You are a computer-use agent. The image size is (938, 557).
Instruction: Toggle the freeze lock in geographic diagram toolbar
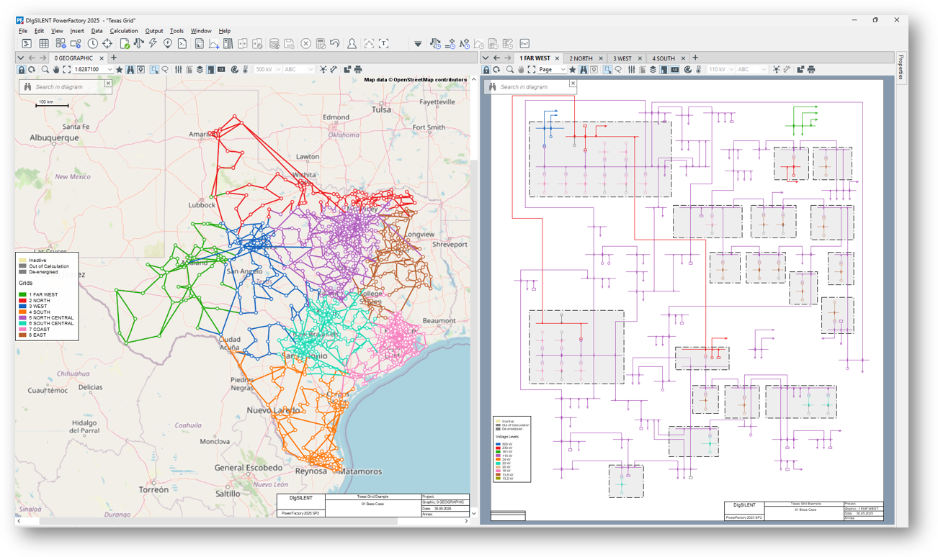[22, 70]
